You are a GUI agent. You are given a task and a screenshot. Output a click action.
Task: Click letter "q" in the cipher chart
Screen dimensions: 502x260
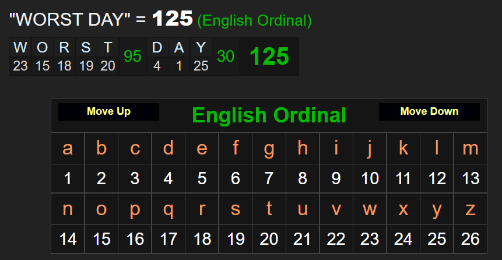pos(168,209)
